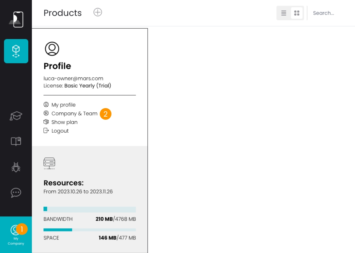
Task: Log out via the Logout link
Action: pyautogui.click(x=60, y=131)
